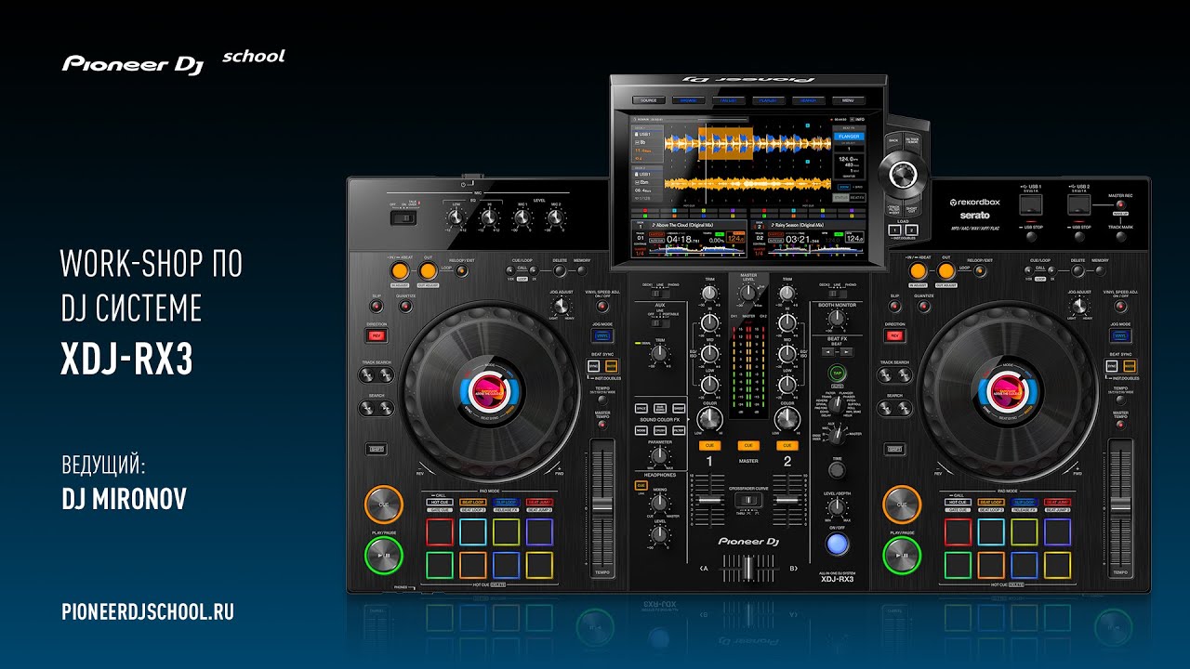Tap the orange-ringed CUE button on deck 1
This screenshot has width=1190, height=669.
tap(384, 505)
